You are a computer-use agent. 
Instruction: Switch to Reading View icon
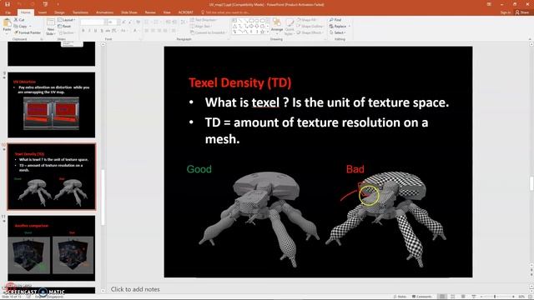coord(463,297)
